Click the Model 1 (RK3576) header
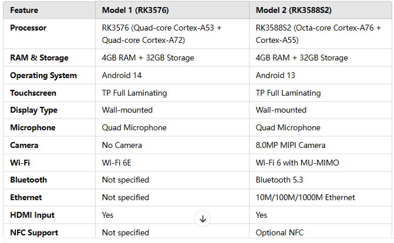 pyautogui.click(x=135, y=11)
